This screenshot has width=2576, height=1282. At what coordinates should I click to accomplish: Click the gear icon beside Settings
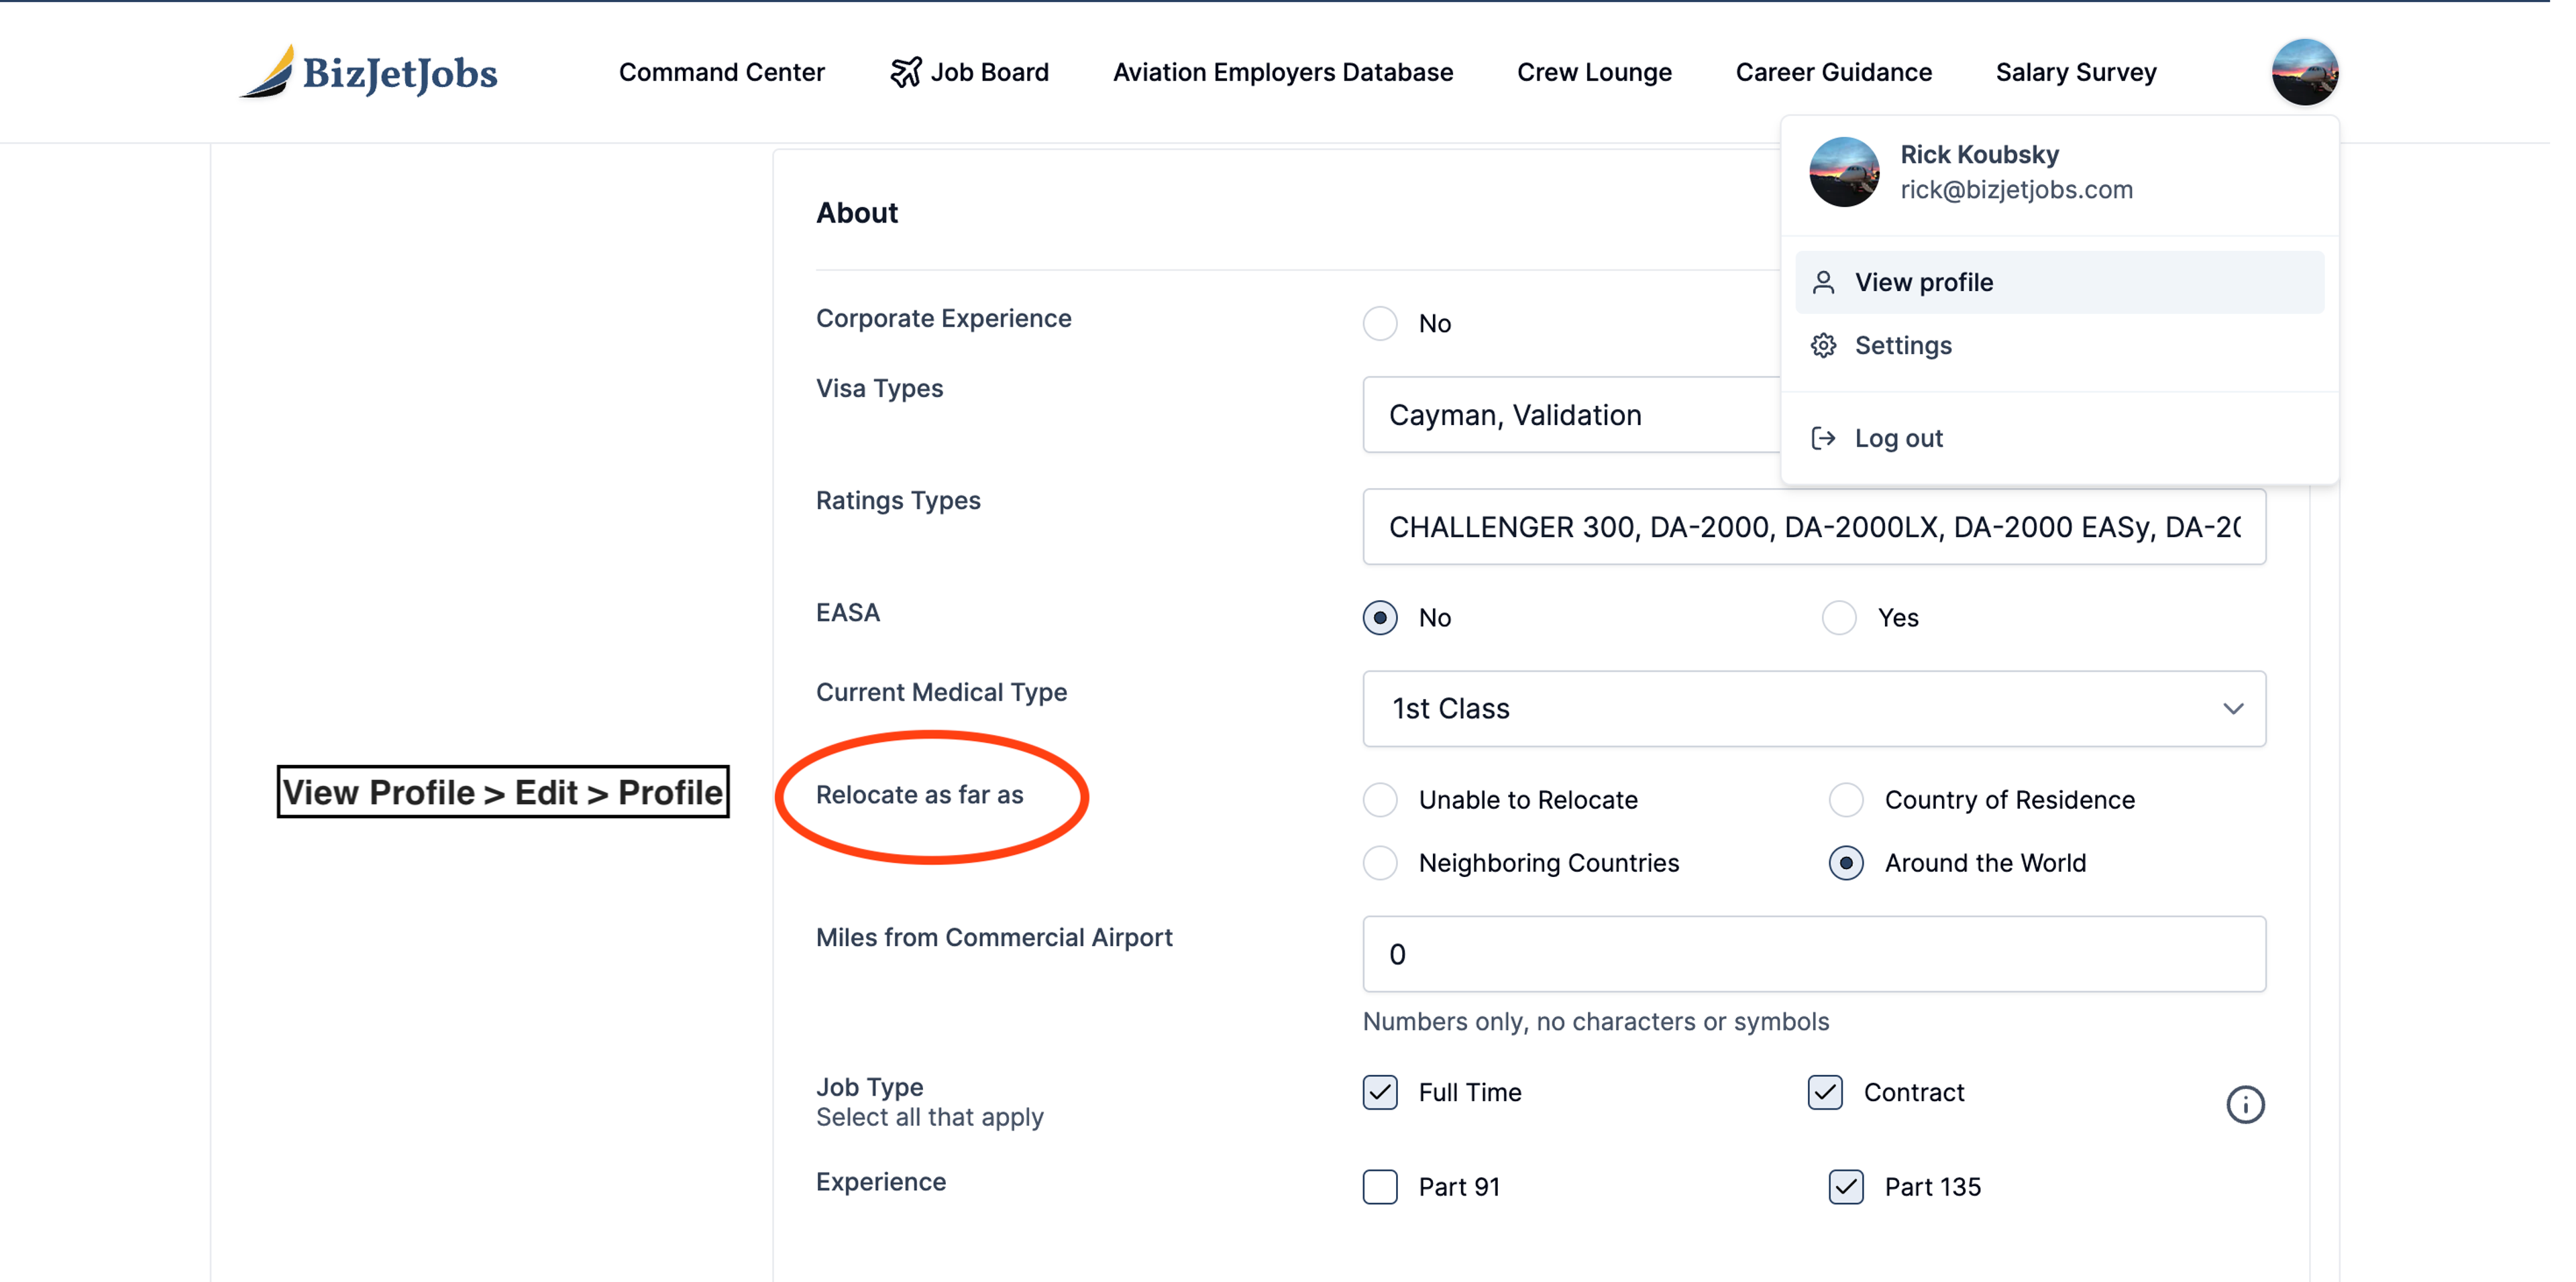tap(1823, 346)
